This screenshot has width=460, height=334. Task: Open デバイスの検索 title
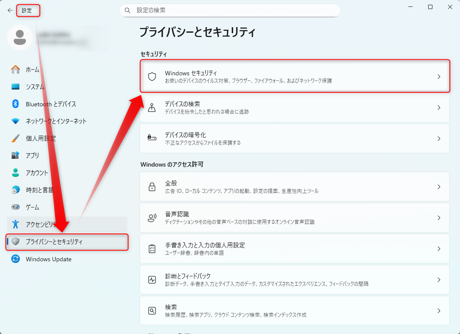coord(183,104)
